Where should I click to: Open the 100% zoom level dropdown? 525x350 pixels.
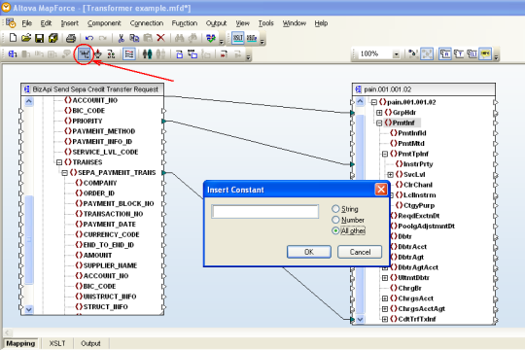(396, 53)
